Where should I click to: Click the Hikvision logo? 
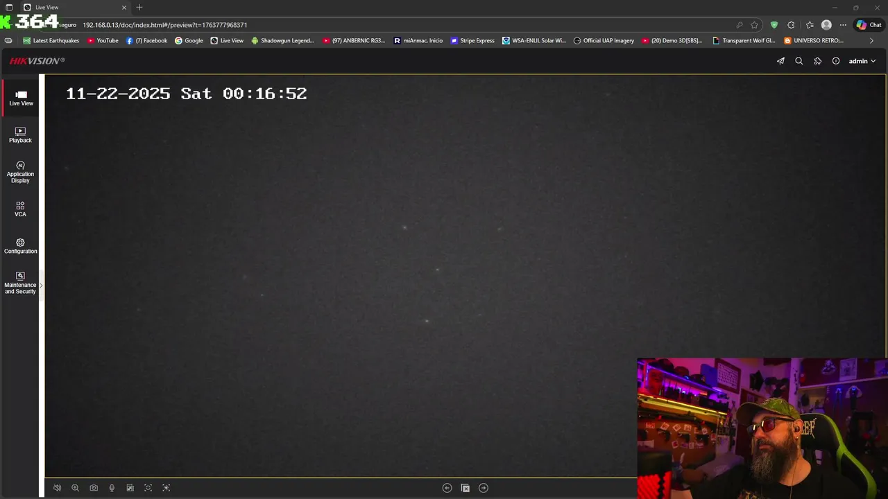point(37,61)
